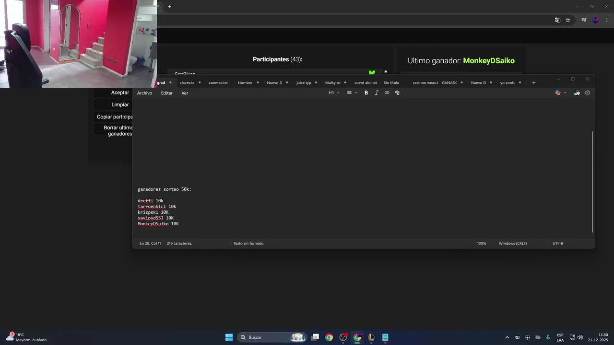
Task: Expand the H1 heading dropdown
Action: coord(334,93)
